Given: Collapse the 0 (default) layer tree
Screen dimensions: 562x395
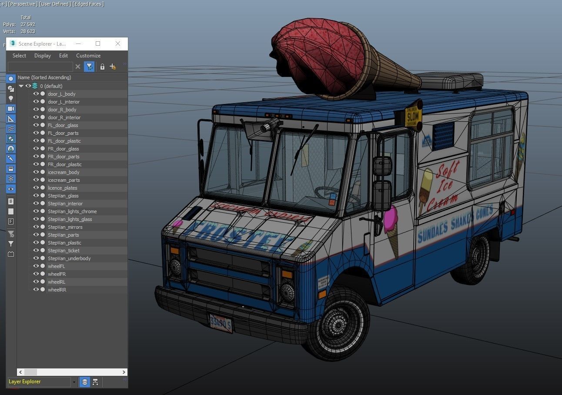Looking at the screenshot, I should (x=21, y=86).
